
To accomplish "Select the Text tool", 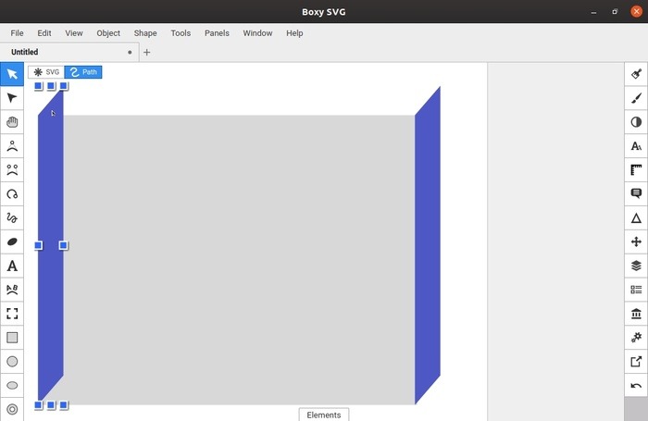I will [12, 266].
